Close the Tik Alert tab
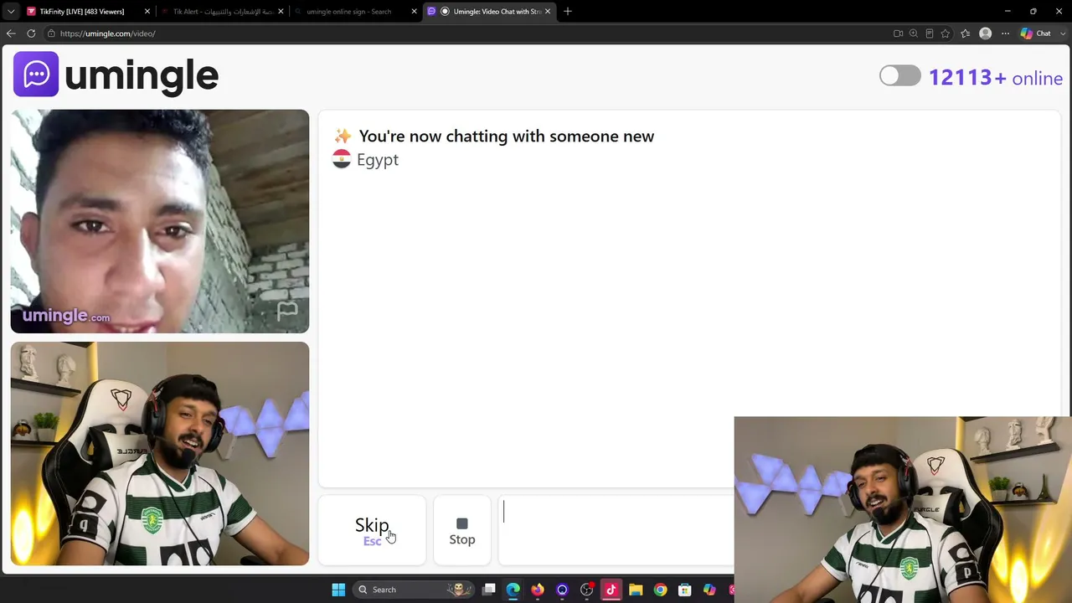The width and height of the screenshot is (1072, 603). pos(281,11)
